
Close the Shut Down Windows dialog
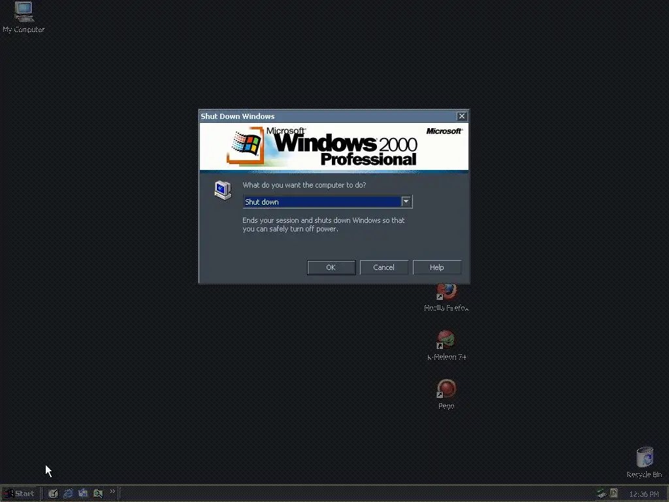[x=462, y=116]
